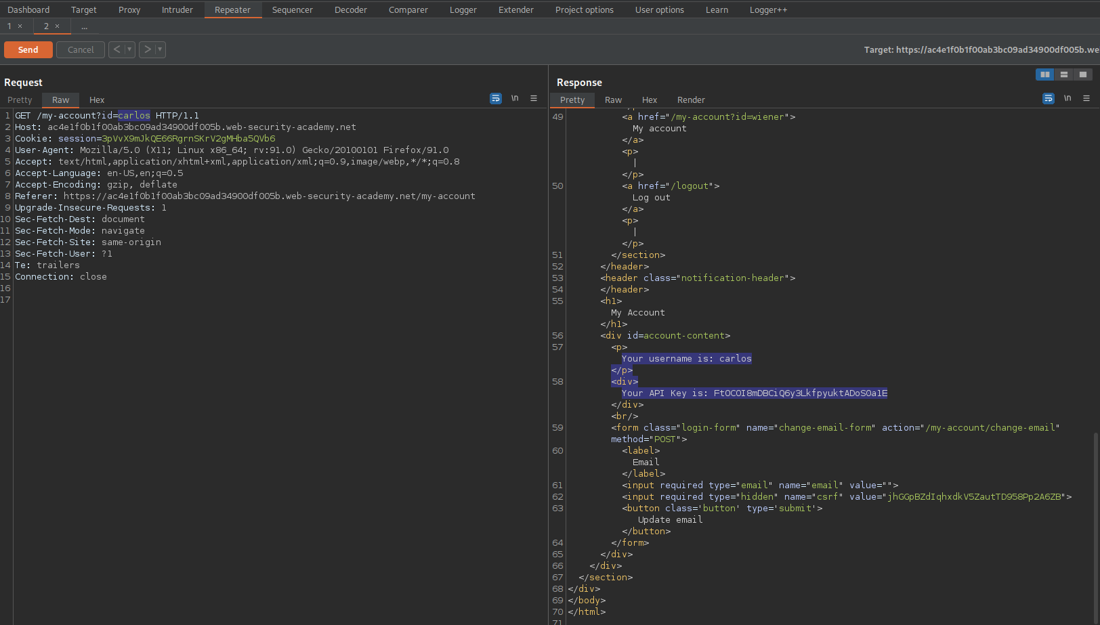
Task: Open the Learn tab
Action: click(717, 9)
